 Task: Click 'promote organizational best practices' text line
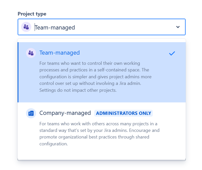(94, 137)
